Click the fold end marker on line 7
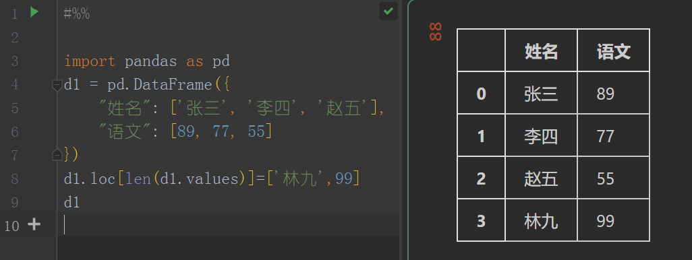692x260 pixels. (57, 155)
